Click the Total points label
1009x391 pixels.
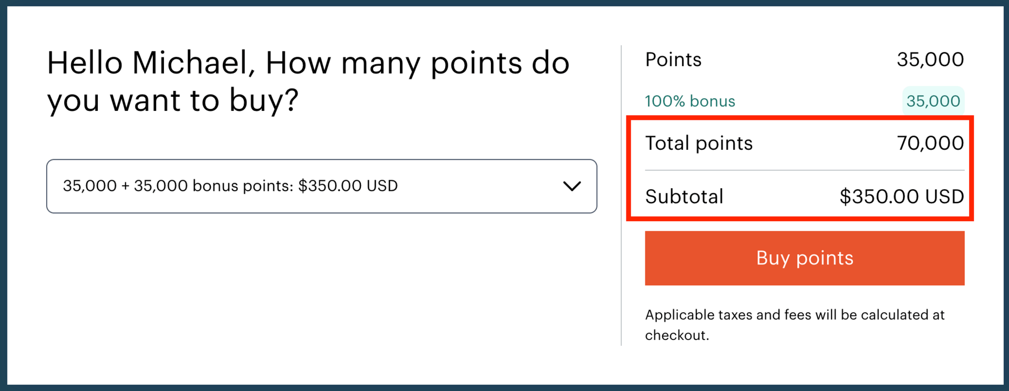coord(699,143)
